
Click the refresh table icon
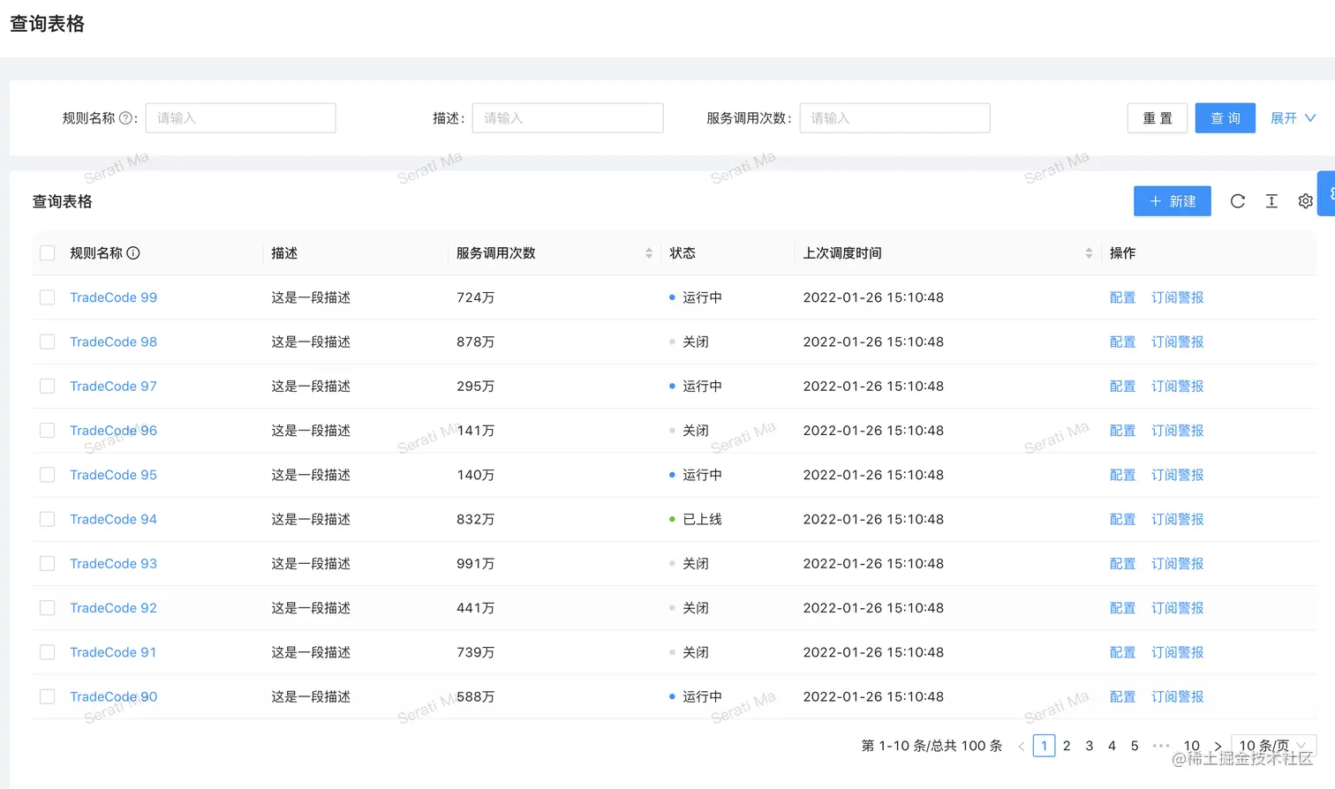click(1238, 201)
